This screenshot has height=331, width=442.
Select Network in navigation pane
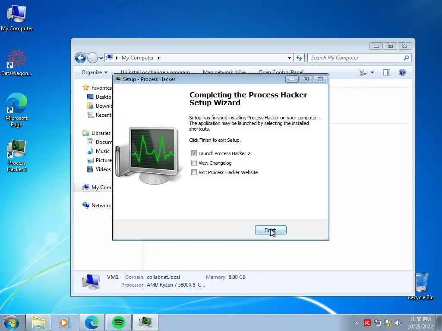click(97, 206)
